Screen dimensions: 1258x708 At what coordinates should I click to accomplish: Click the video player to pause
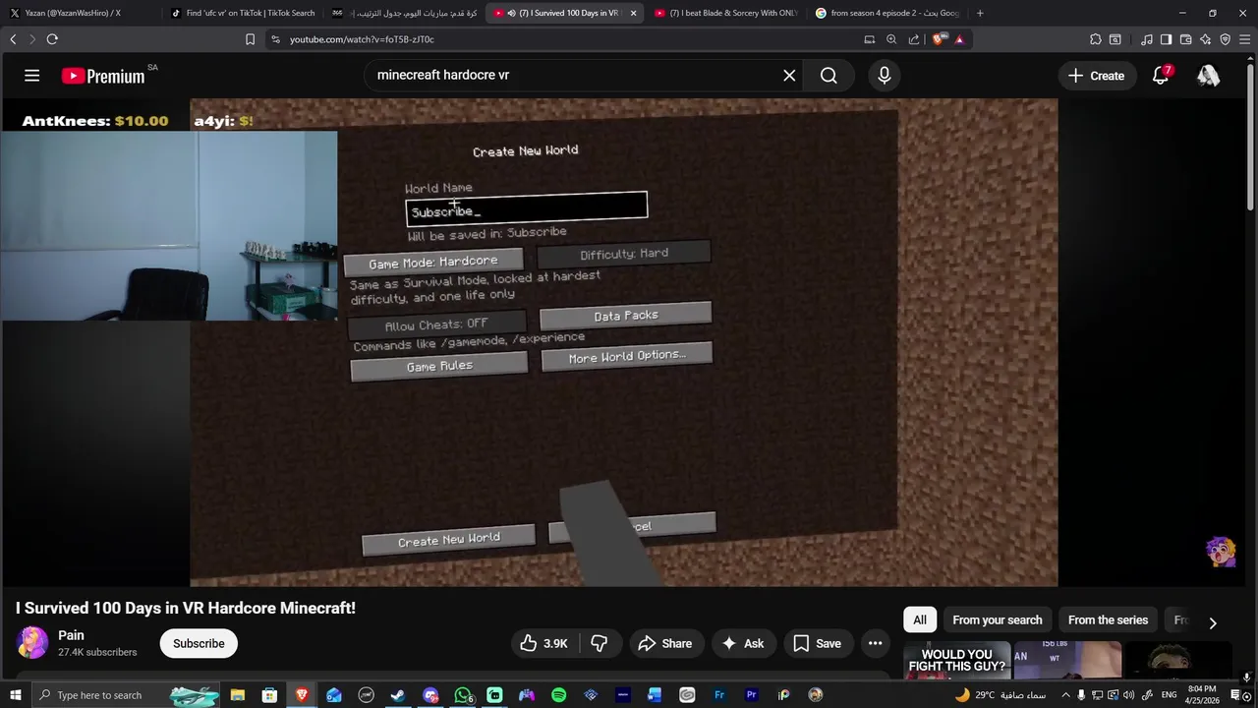[624, 342]
